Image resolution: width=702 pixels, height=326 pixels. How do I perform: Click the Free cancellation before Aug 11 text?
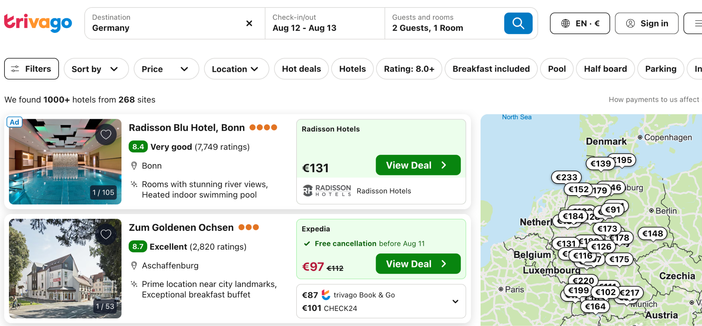click(x=370, y=243)
